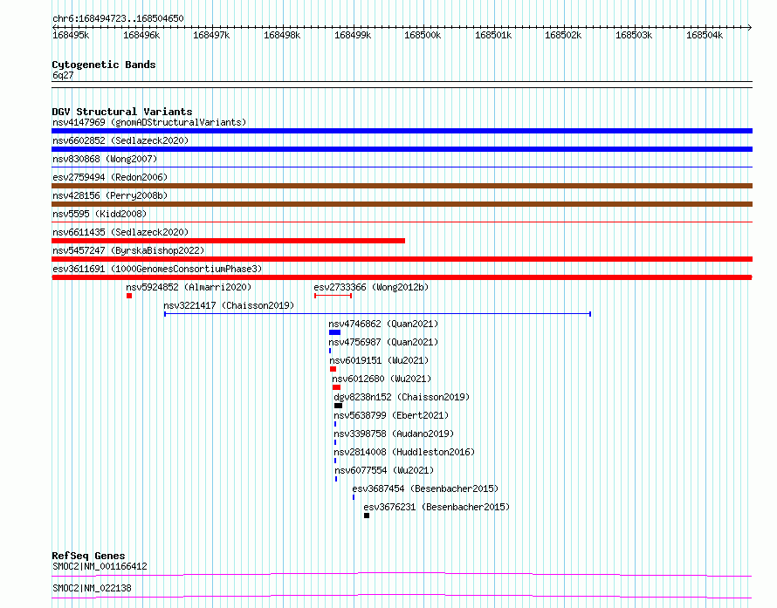
Task: Click the red block for nsv6019151
Action: point(333,369)
